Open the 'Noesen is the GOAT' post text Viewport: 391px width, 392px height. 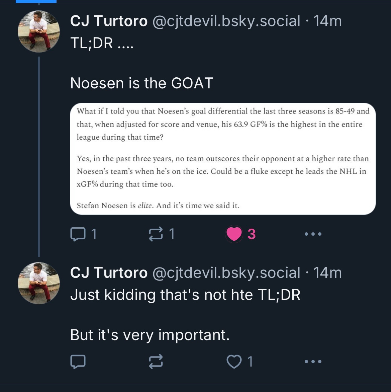click(141, 83)
